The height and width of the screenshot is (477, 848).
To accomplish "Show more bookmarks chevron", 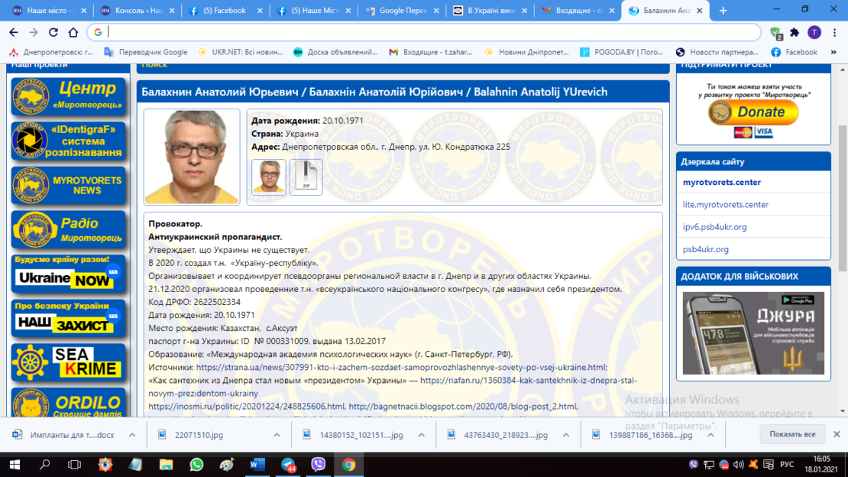I will [x=833, y=52].
